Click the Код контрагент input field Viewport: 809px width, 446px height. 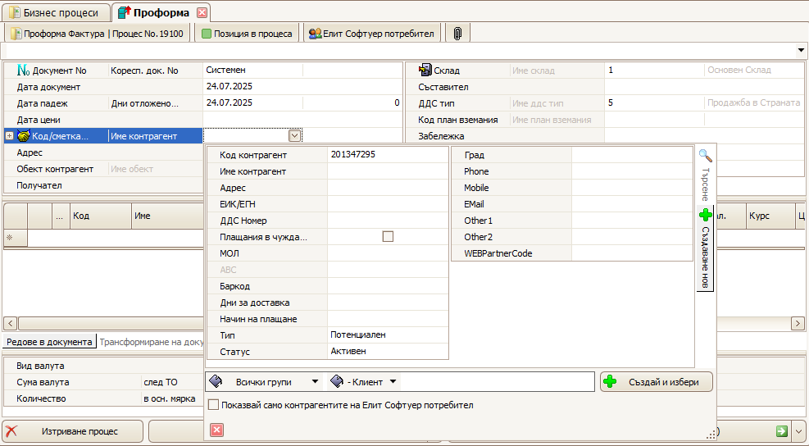(387, 155)
